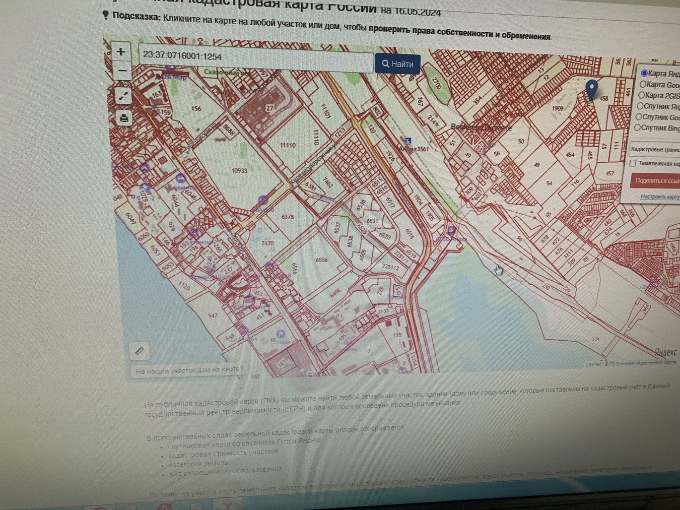Open the Кадастровые границы dropdown
680x510 pixels.
pos(655,149)
